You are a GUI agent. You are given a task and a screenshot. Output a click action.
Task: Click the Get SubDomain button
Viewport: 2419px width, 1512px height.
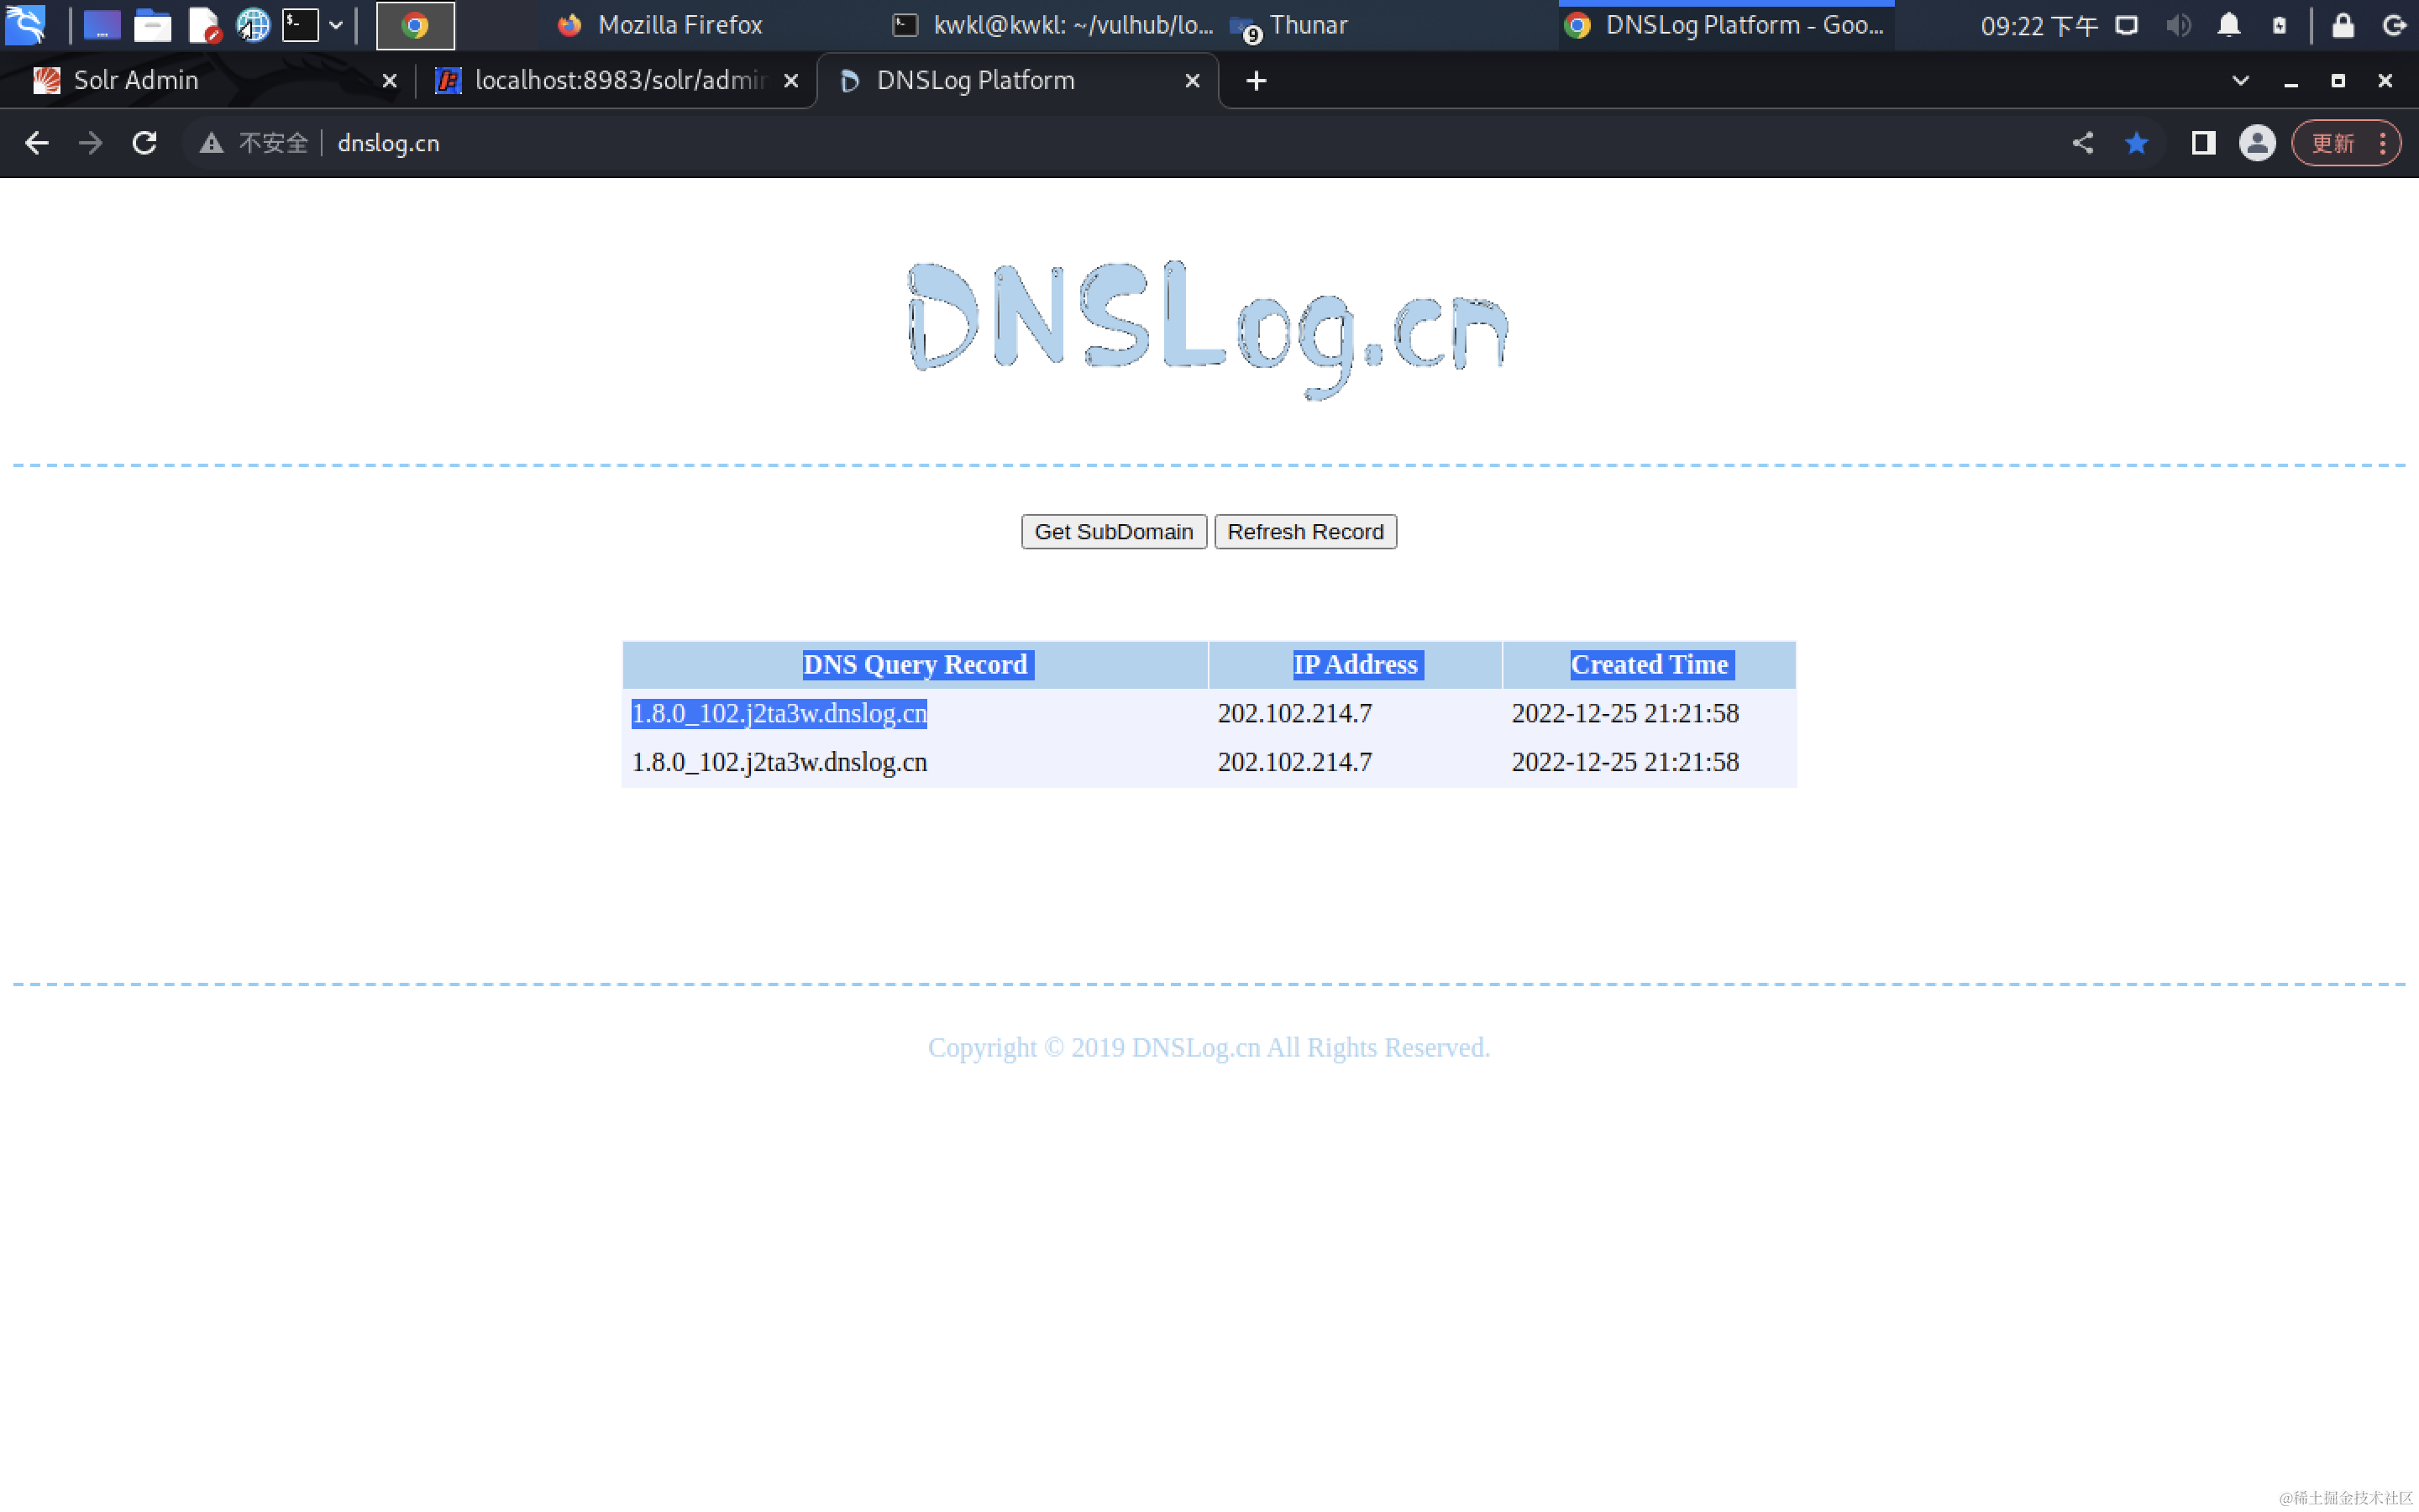point(1113,532)
